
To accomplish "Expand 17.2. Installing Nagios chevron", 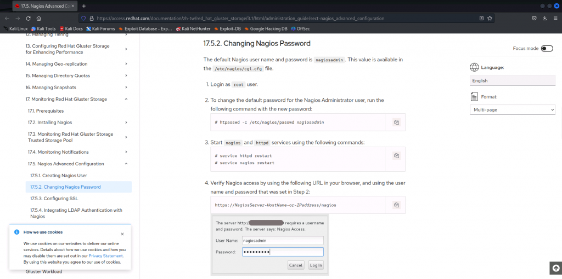I will pyautogui.click(x=126, y=123).
